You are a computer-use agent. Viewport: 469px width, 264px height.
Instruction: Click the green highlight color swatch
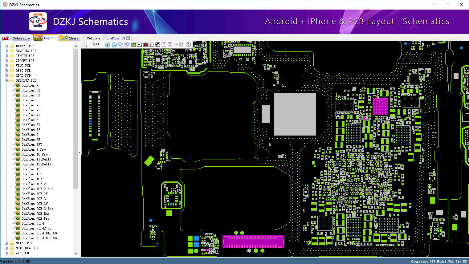(134, 45)
